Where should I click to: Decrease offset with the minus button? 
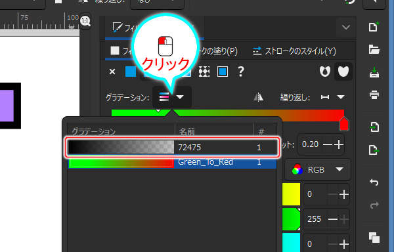coord(327,144)
